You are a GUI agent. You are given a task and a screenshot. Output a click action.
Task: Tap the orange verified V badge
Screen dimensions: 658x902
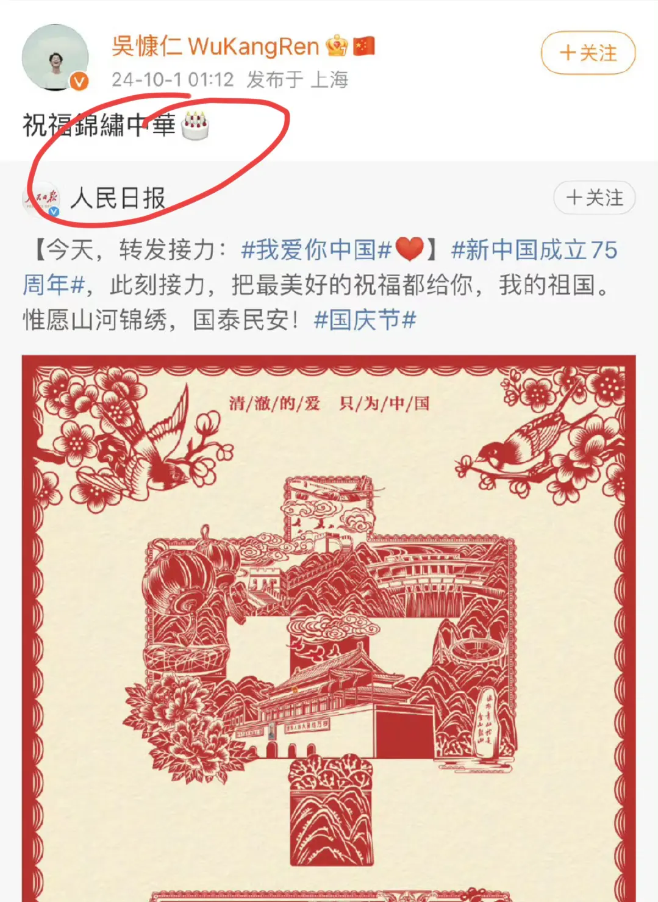79,81
